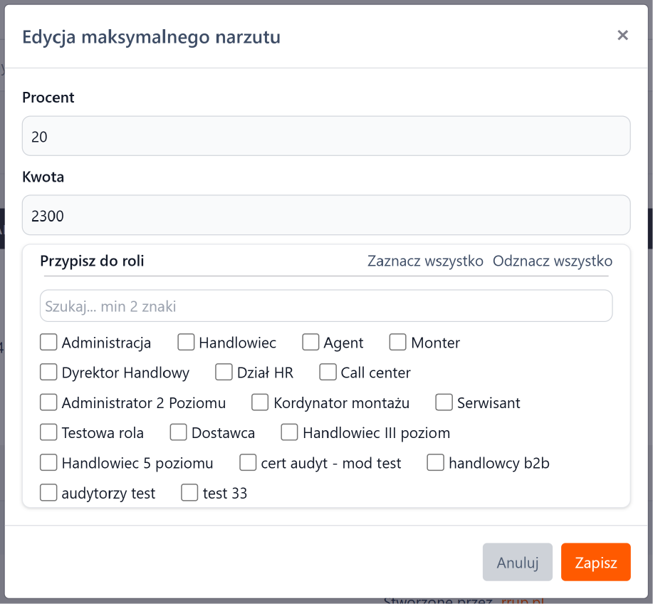Check the Dyrektor Handlowy checkbox

[x=48, y=373]
